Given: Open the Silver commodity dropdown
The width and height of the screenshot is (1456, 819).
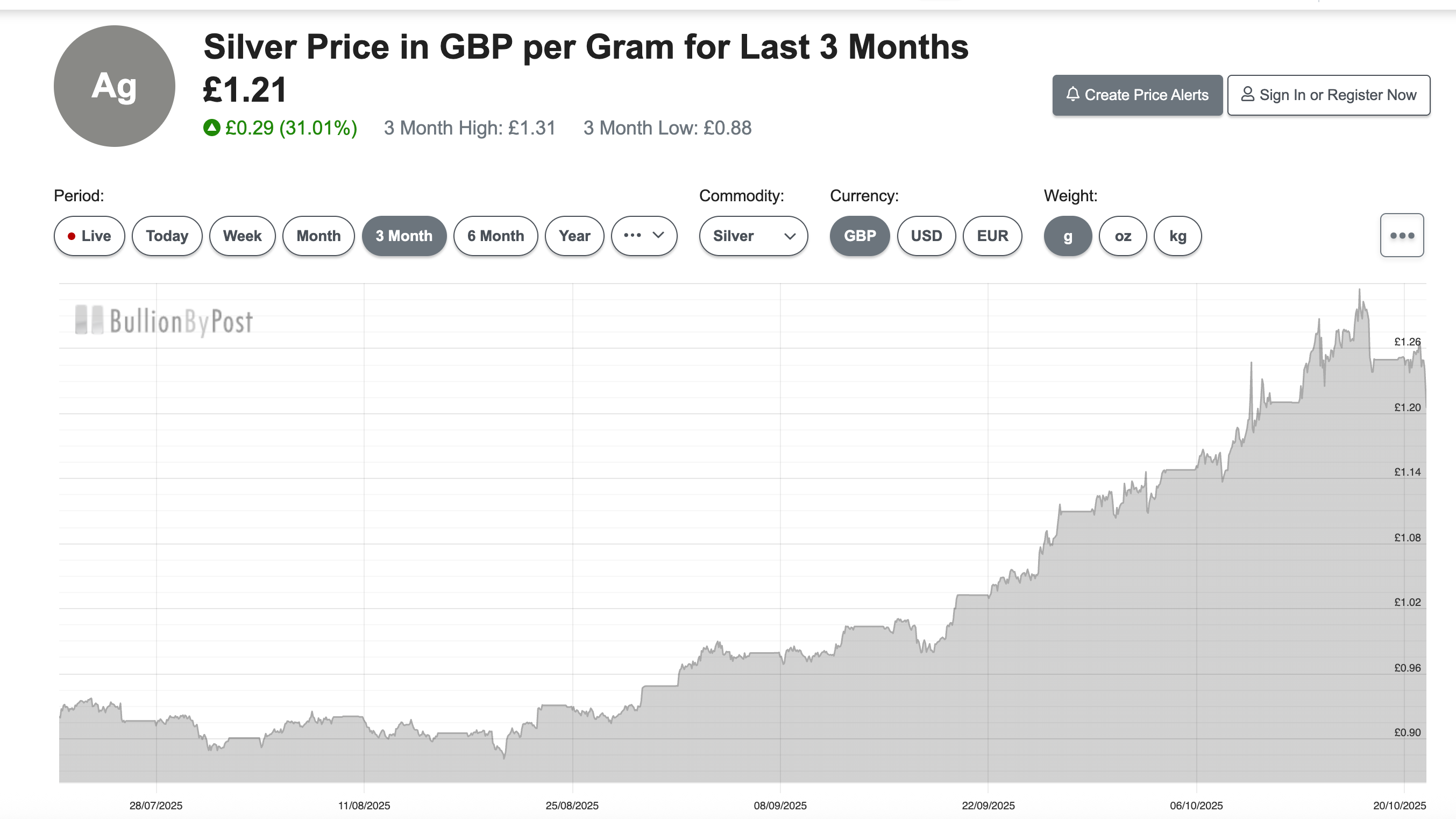Looking at the screenshot, I should click(753, 236).
